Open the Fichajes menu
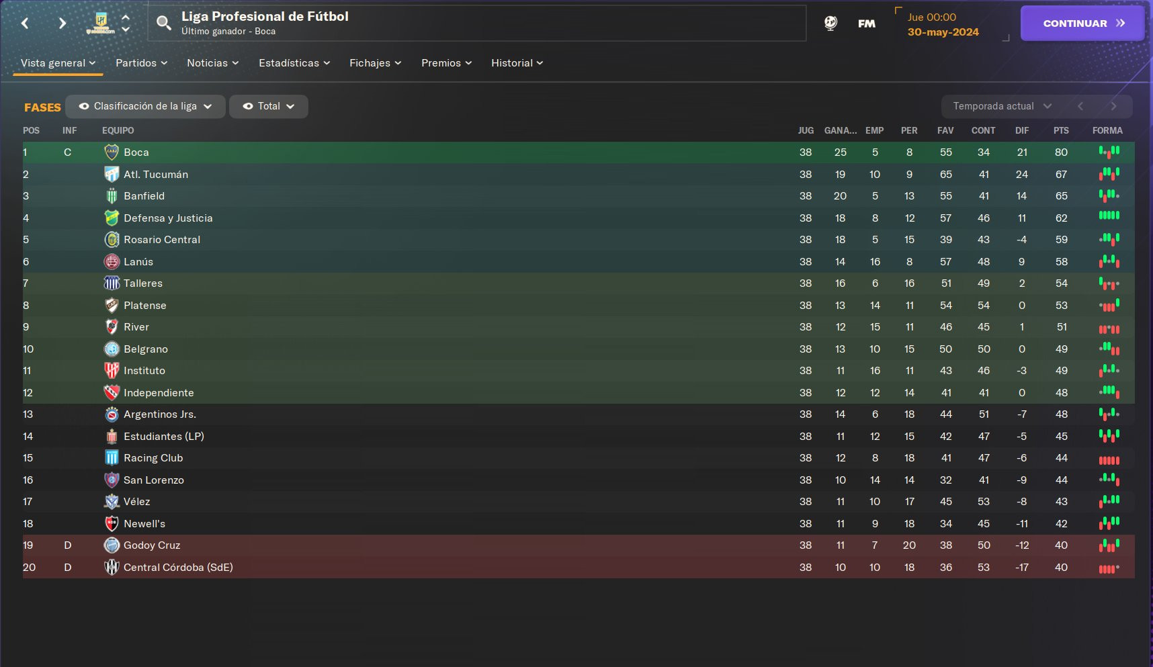 [375, 63]
